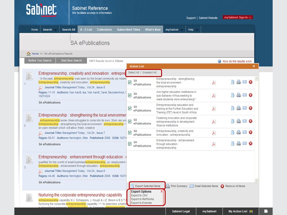Email the 'Are higher education institutions' item

coord(245,95)
